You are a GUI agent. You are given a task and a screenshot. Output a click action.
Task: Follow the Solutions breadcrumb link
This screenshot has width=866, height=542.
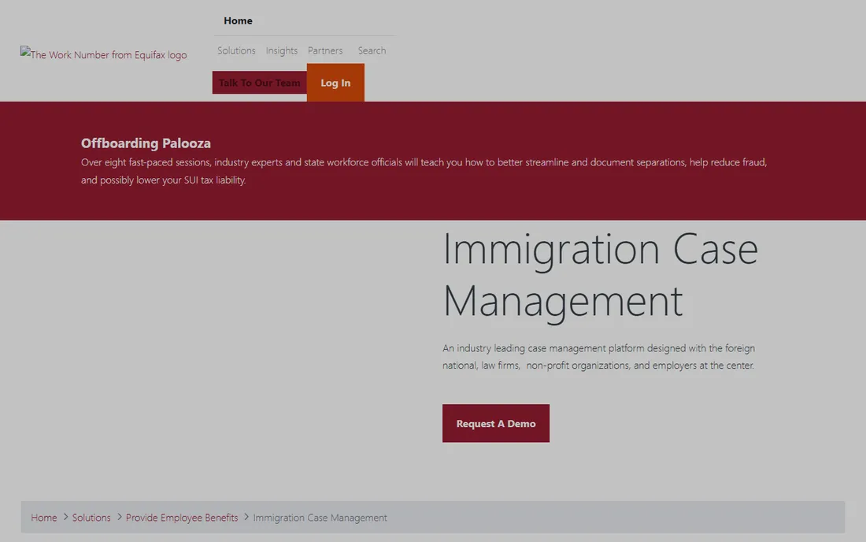click(91, 518)
